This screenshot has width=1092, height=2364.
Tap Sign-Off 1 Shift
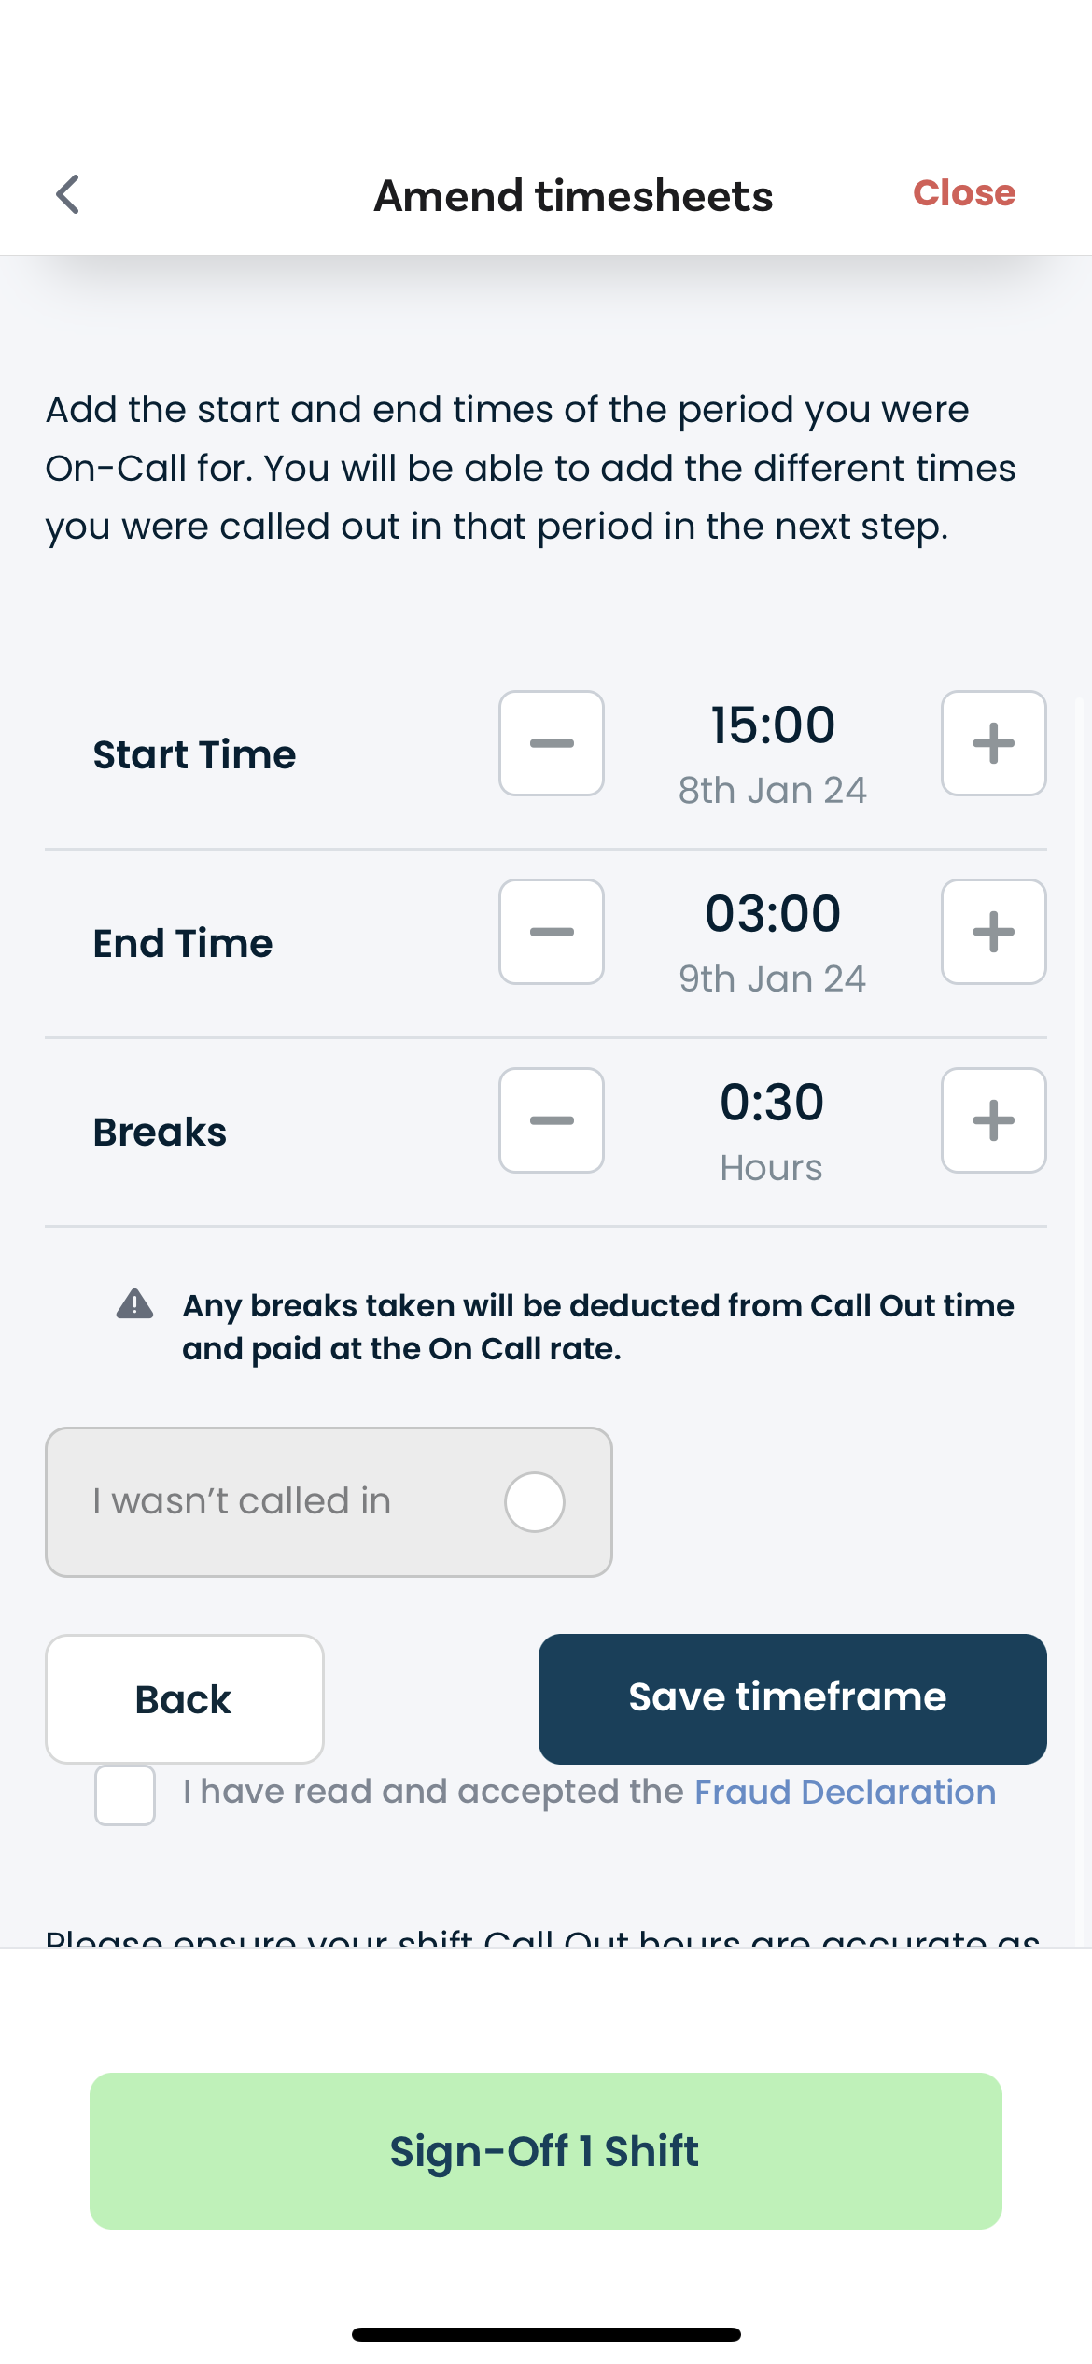tap(545, 2150)
